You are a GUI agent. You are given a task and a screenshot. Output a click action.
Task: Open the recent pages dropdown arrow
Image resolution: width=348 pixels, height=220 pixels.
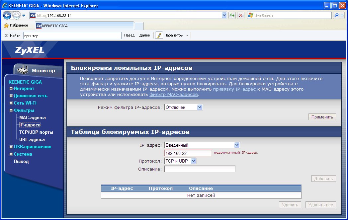pos(24,16)
